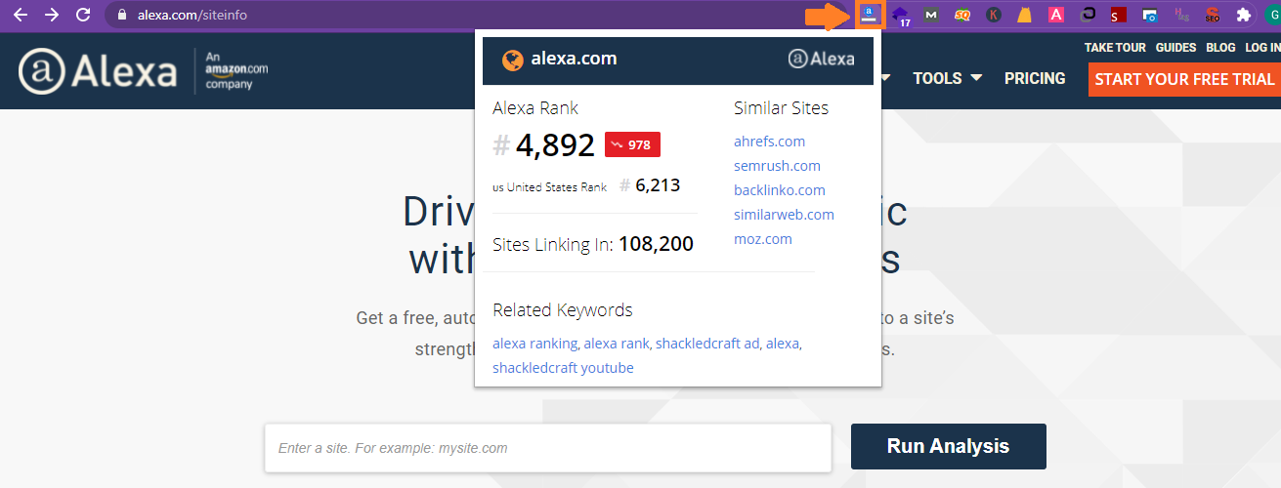Viewport: 1281px width, 488px height.
Task: Open the SEOquake SQ extension icon
Action: point(962,15)
